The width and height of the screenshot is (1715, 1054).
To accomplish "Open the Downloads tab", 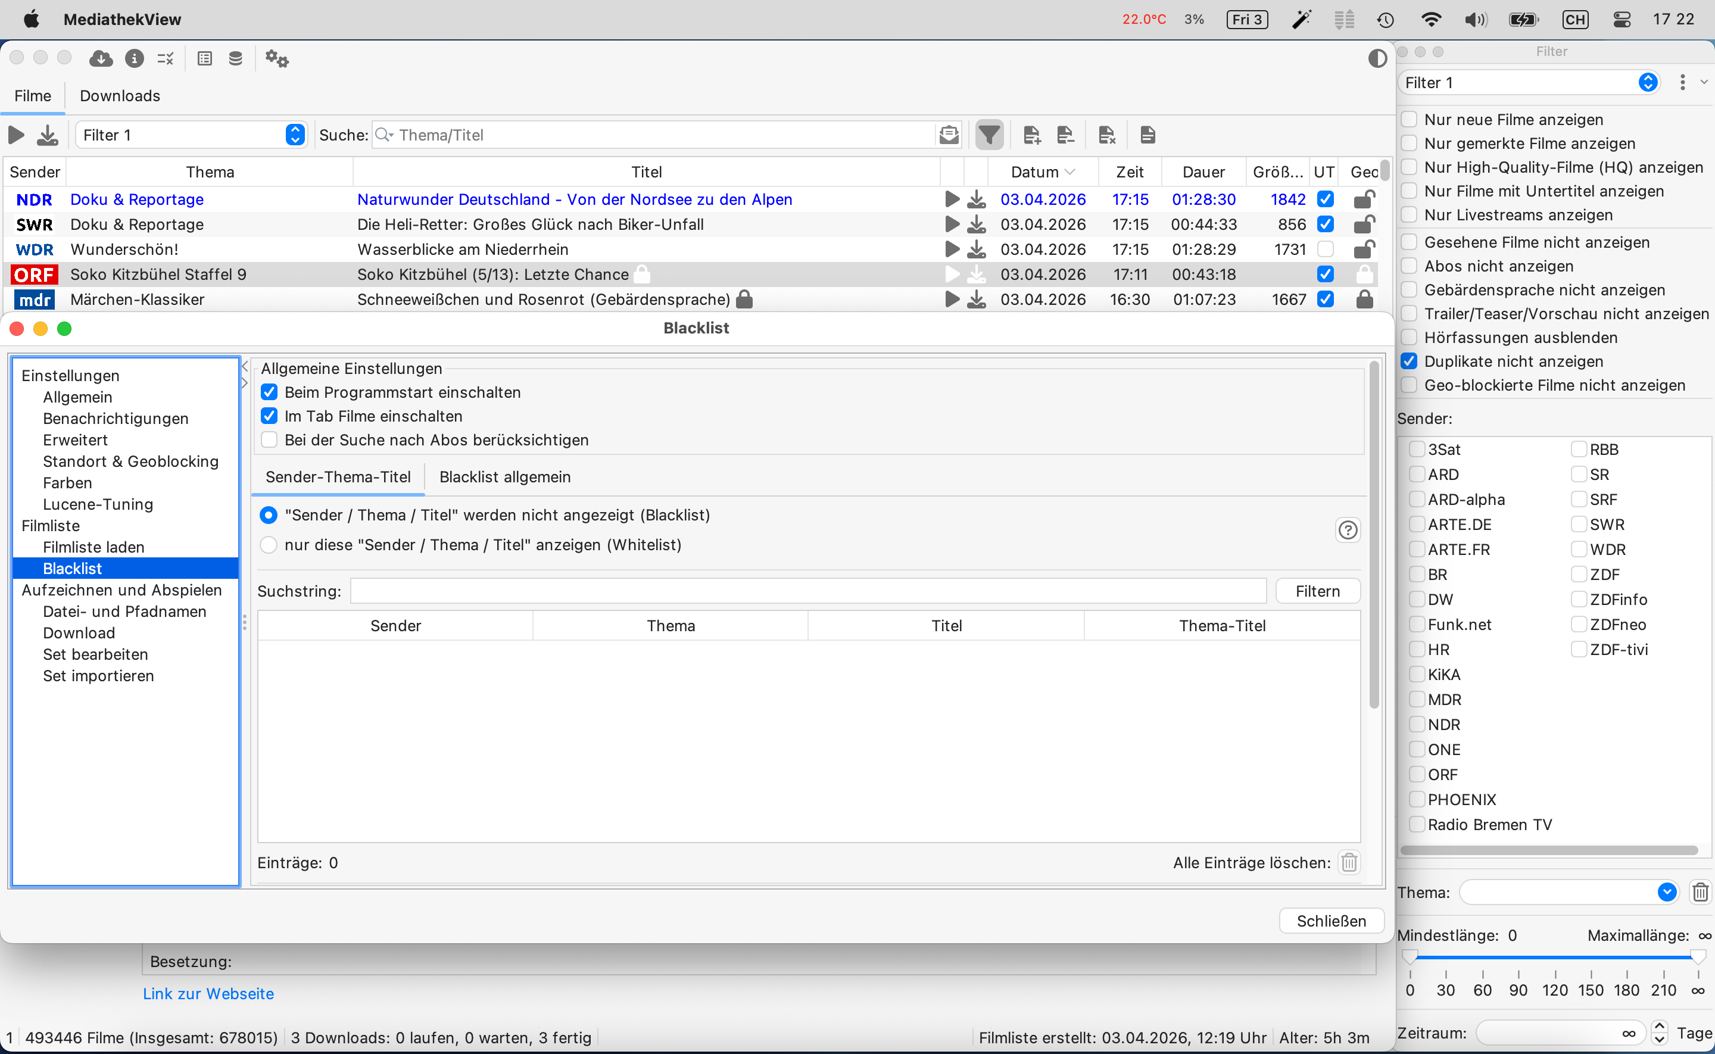I will (x=120, y=95).
